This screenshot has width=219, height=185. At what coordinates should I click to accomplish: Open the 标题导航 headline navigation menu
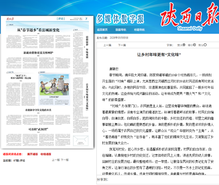click(140, 30)
